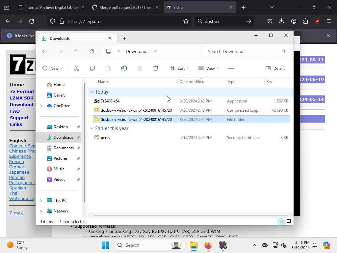Click the Windows taskbar Search box
Viewport: 337px width, 253px height.
[150, 245]
